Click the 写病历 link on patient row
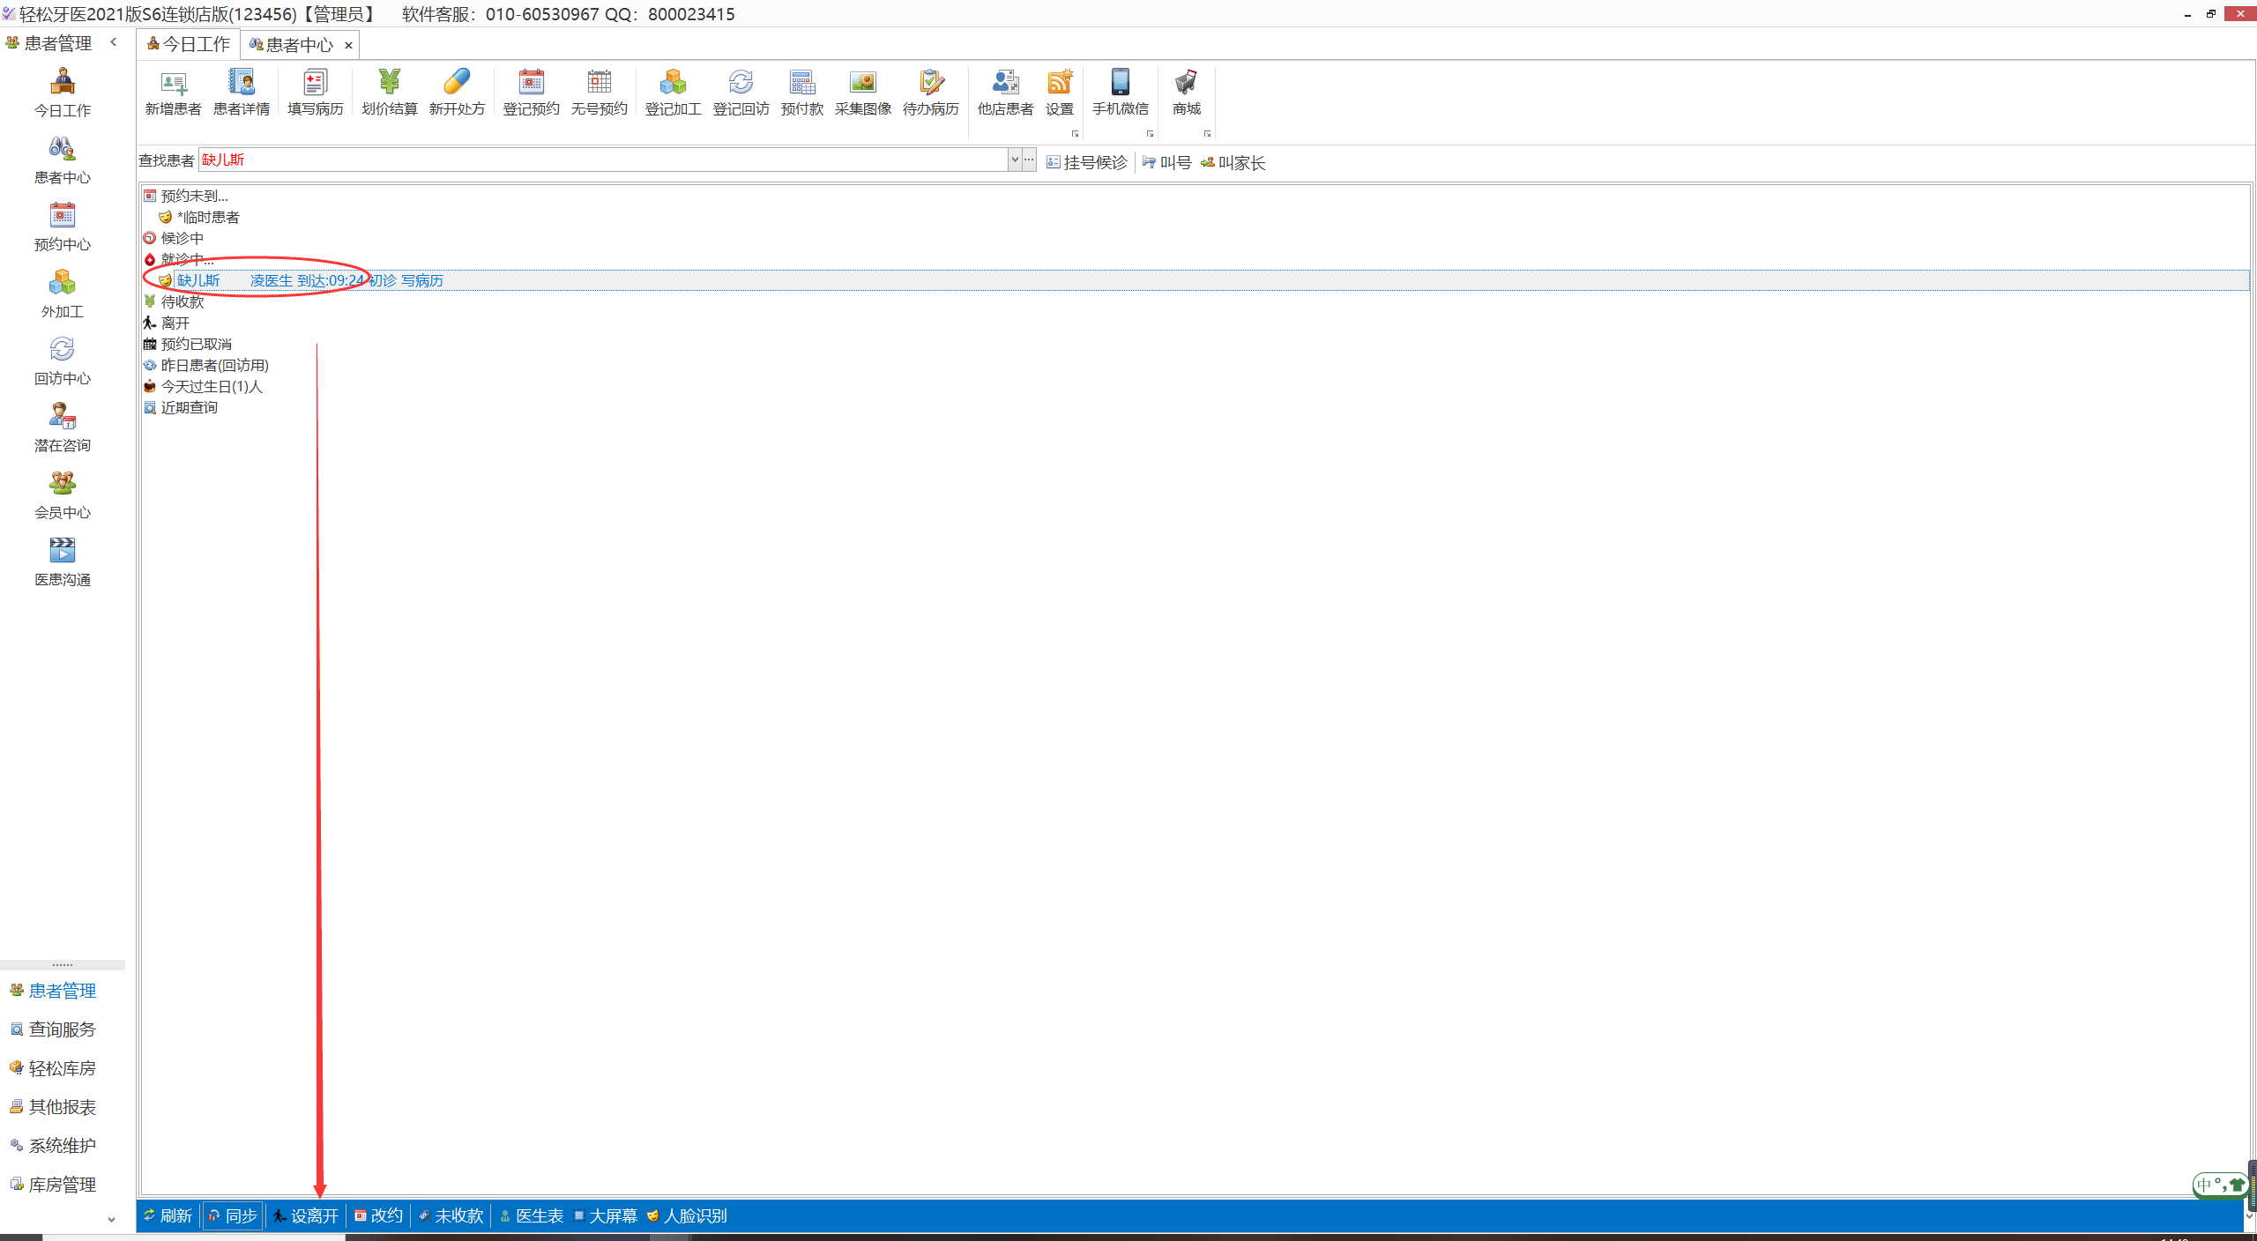The image size is (2257, 1241). pos(422,280)
